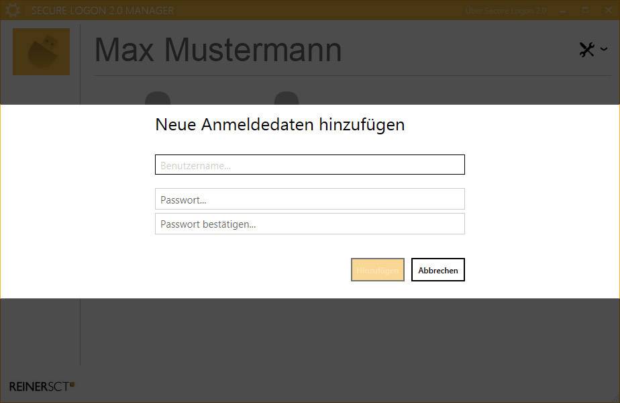Click the left partially hidden icon above dialog
Image resolution: width=620 pixels, height=403 pixels.
point(158,98)
